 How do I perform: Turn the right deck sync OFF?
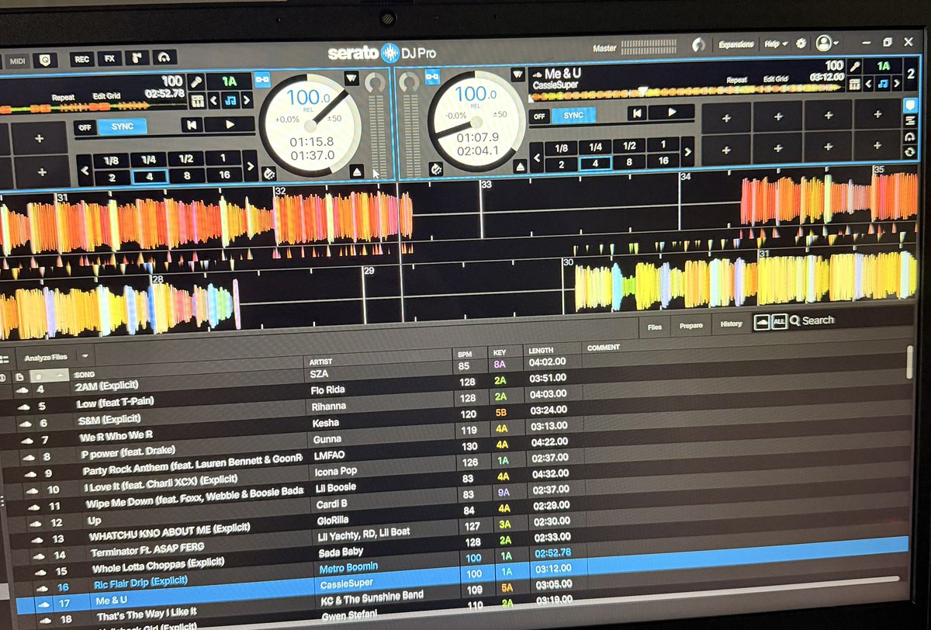539,116
